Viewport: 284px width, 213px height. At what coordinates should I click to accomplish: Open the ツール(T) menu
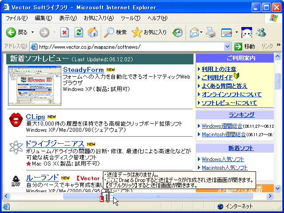coord(130,18)
